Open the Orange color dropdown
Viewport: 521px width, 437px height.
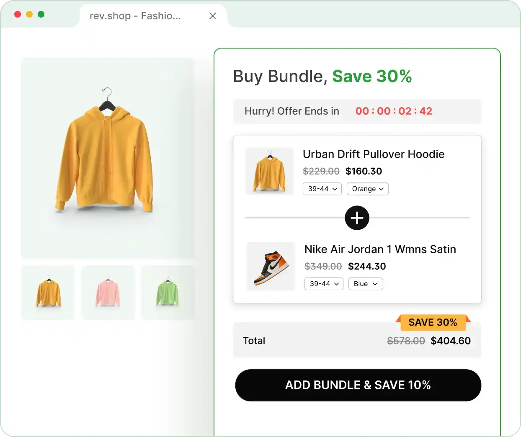pos(367,189)
